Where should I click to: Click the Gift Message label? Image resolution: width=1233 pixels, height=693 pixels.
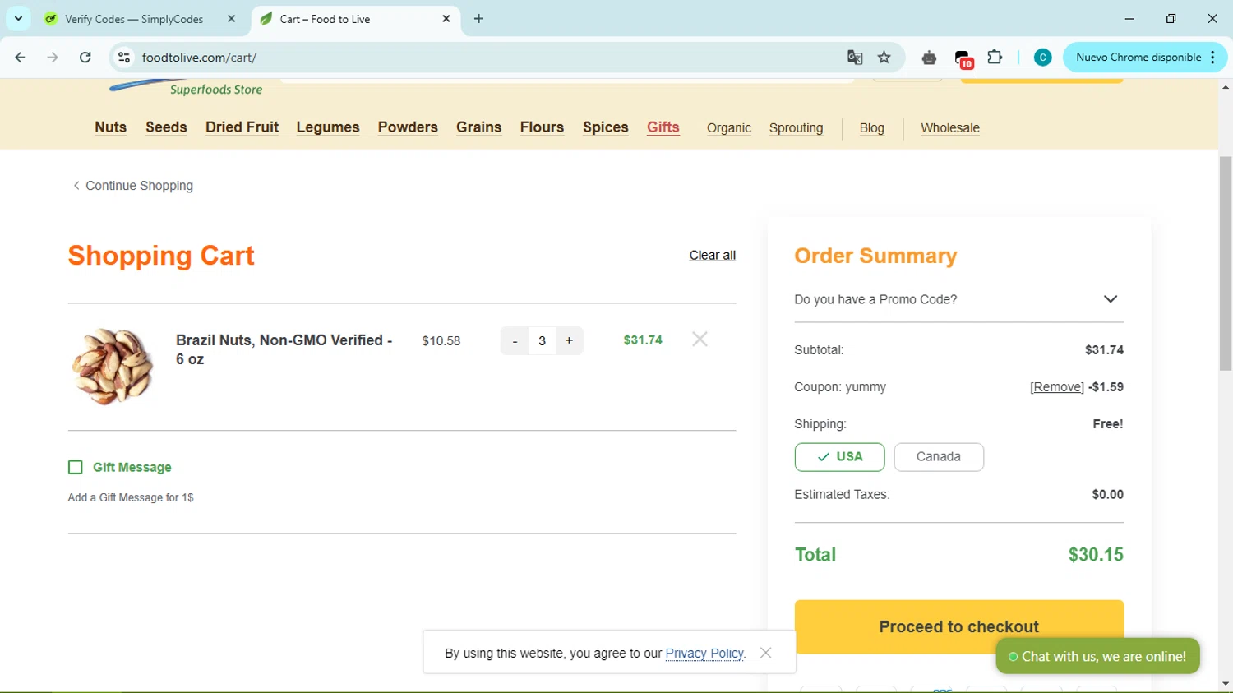(132, 467)
